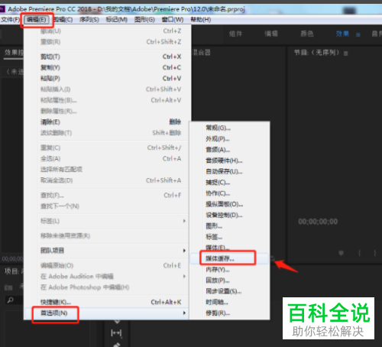
Task: Open 内存(Y)... preferences
Action: point(229,269)
